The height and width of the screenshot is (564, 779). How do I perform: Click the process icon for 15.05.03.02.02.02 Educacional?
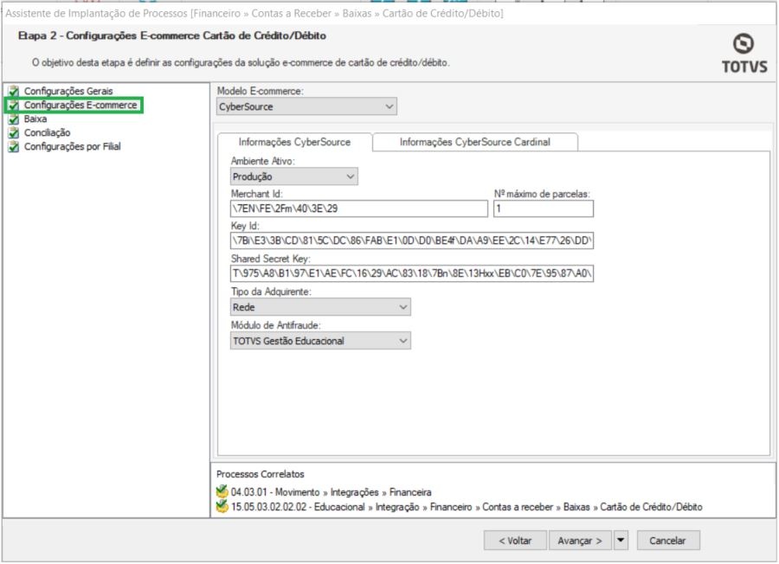[x=222, y=506]
